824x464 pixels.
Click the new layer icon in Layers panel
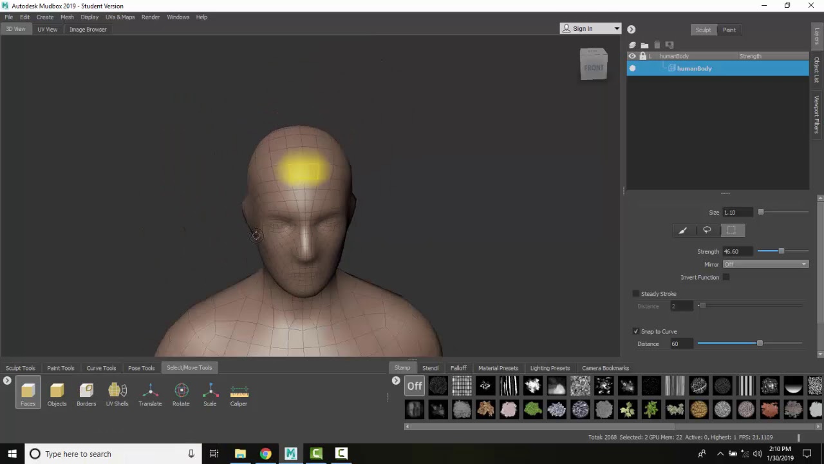pyautogui.click(x=632, y=45)
